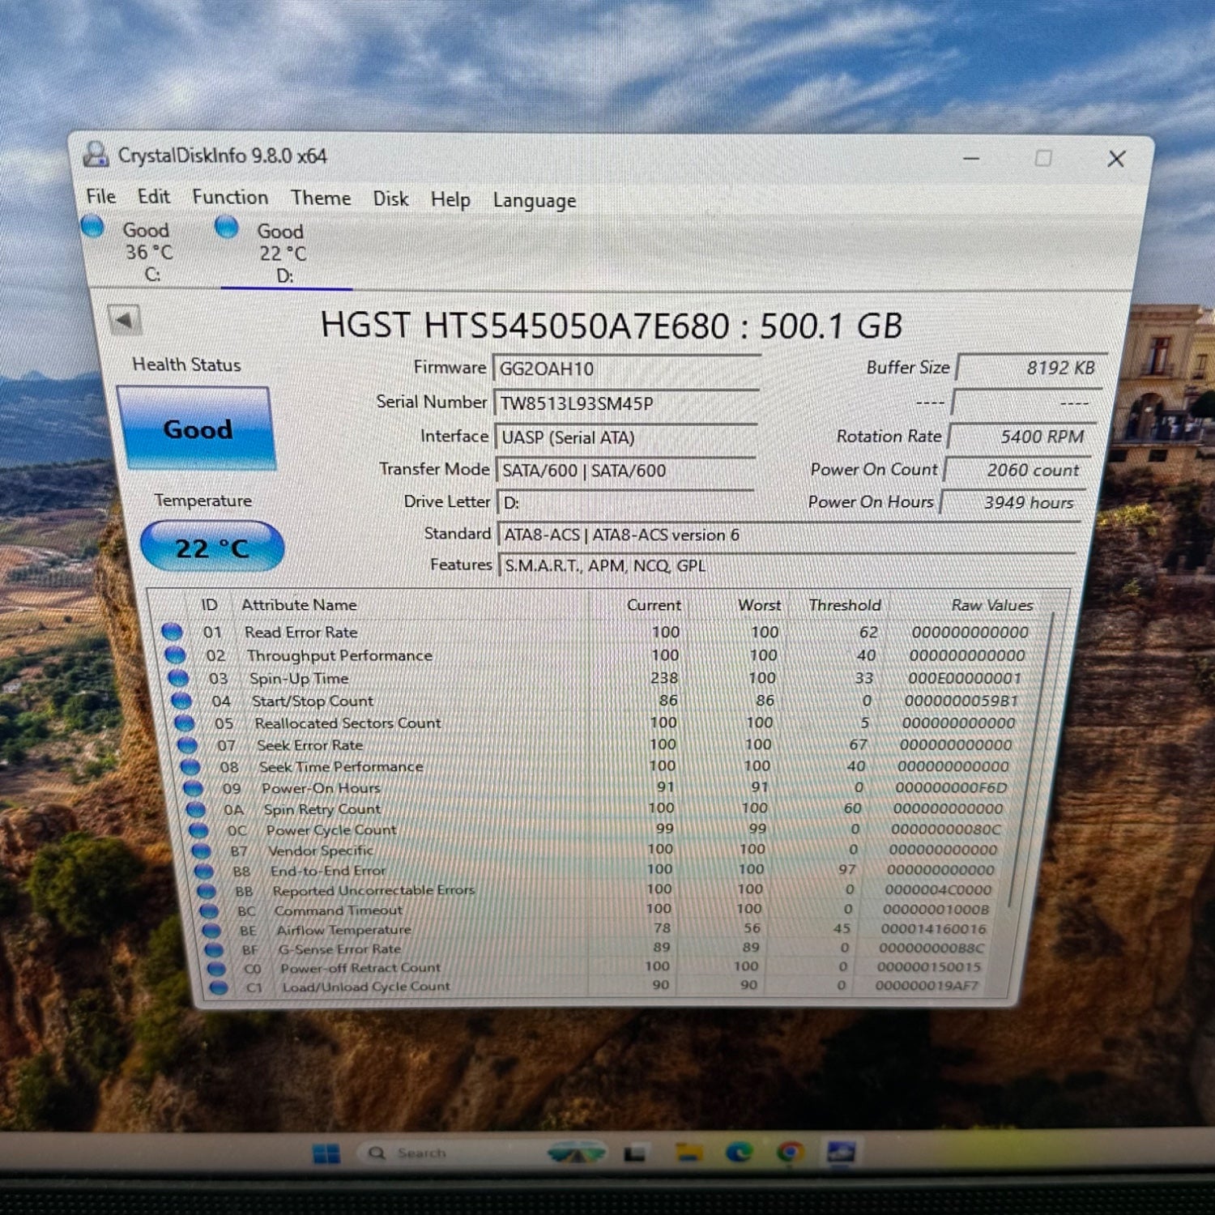Click status orb for G-Sense Error Rate
Viewport: 1215px width, 1215px height.
coord(214,949)
